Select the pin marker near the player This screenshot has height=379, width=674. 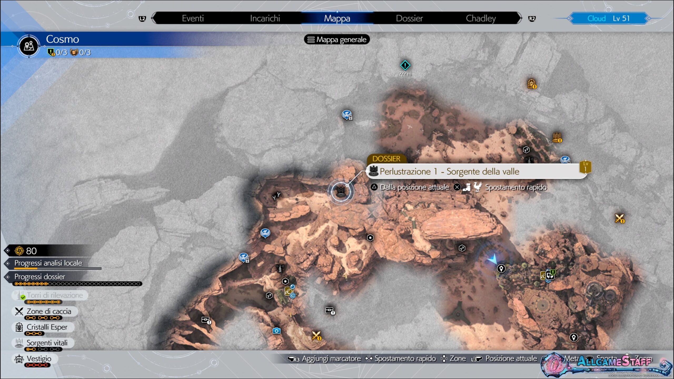pos(501,268)
